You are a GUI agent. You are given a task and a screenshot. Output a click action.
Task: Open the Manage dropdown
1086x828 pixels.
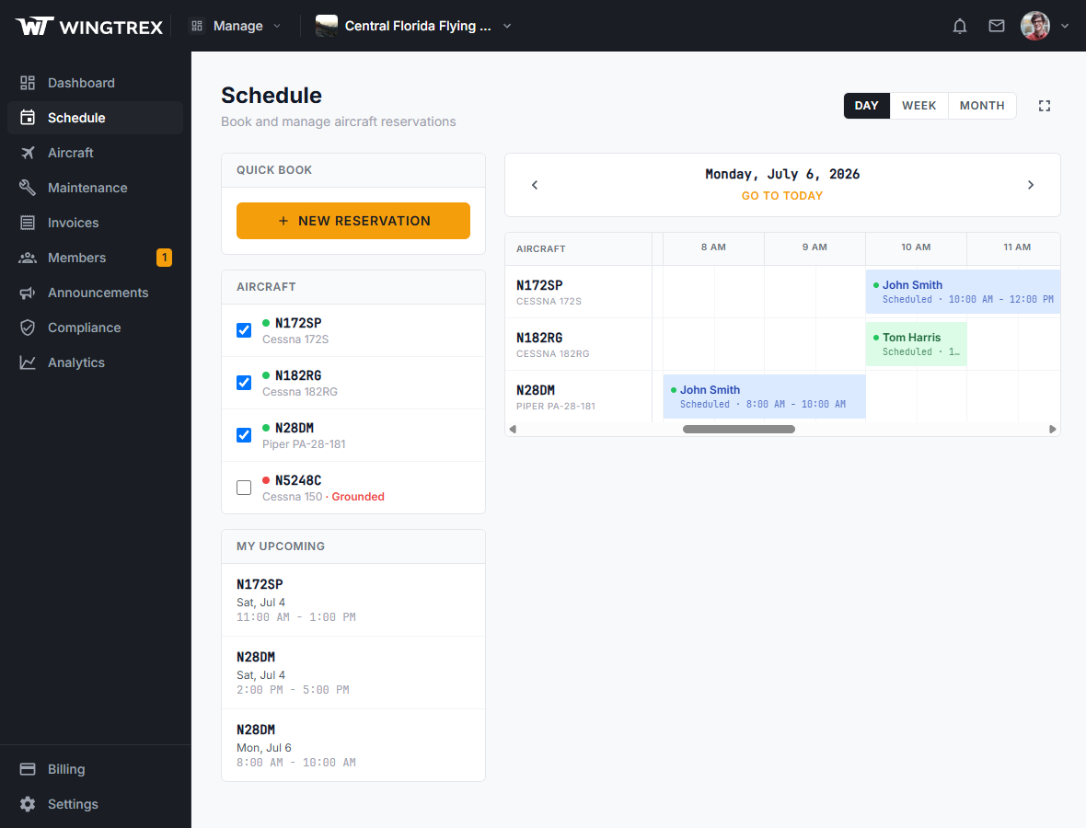tap(236, 27)
